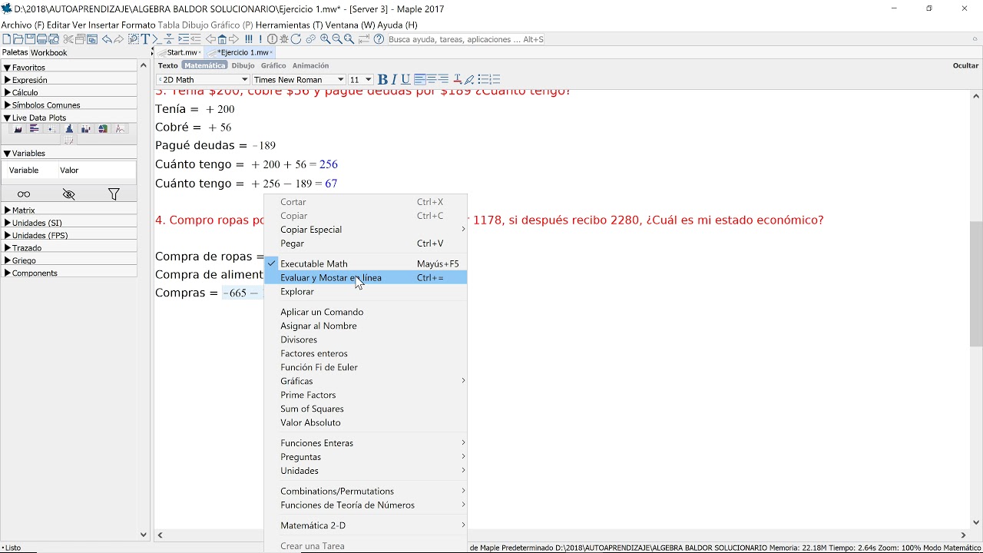
Task: Toggle underline formatting
Action: click(405, 79)
